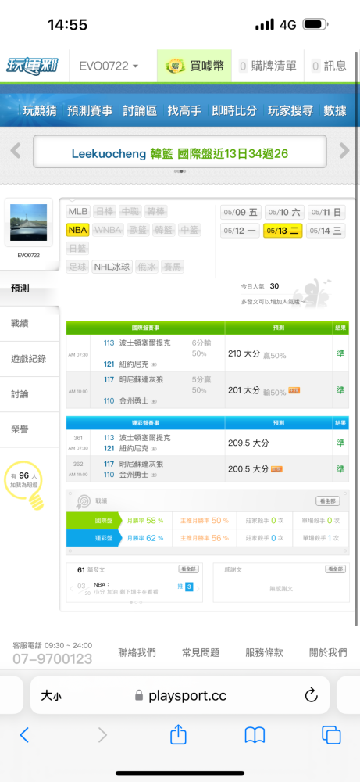360x782 pixels.
Task: Open 關於我們 footer link
Action: (x=328, y=652)
